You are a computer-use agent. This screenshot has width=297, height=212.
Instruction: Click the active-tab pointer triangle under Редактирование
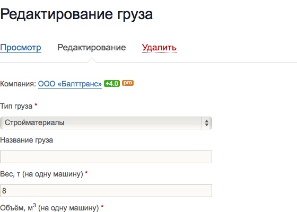tap(92, 60)
